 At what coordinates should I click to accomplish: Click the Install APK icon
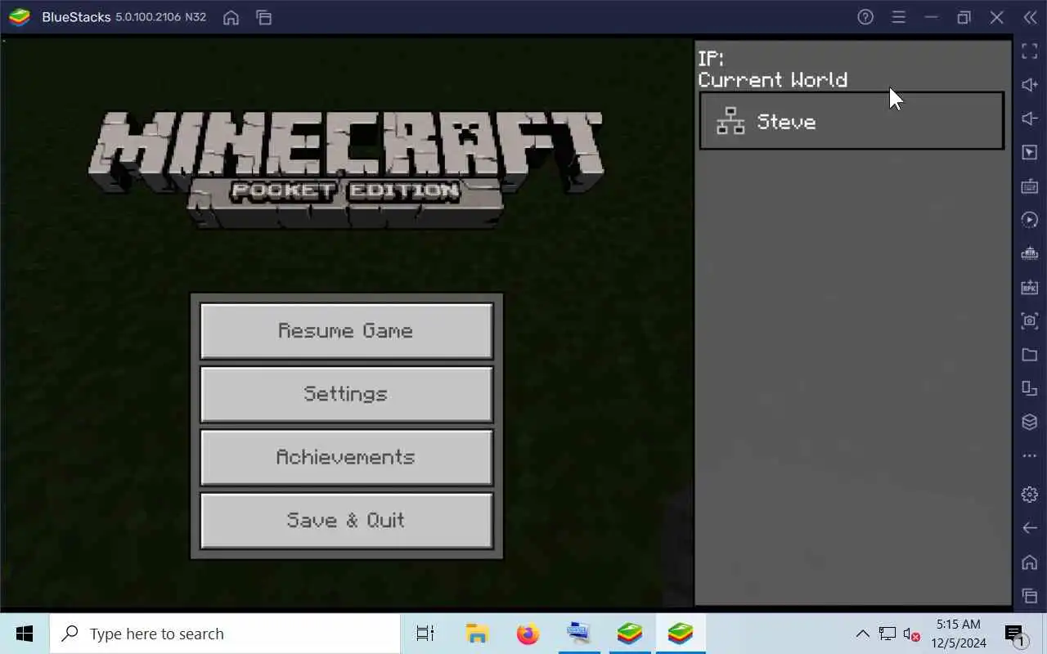1030,287
